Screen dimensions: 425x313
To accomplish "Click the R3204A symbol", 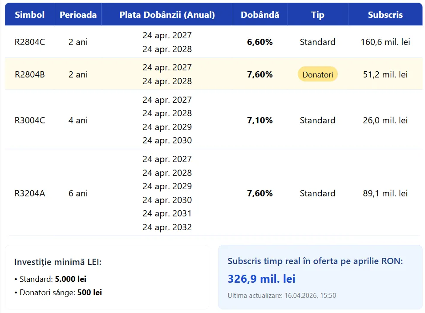I will 30,193.
